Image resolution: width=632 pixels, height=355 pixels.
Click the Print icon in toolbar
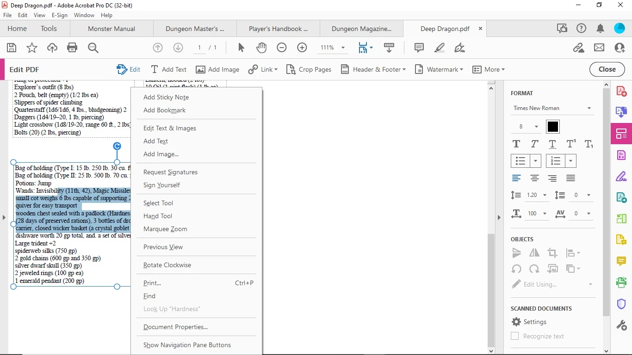tap(72, 48)
